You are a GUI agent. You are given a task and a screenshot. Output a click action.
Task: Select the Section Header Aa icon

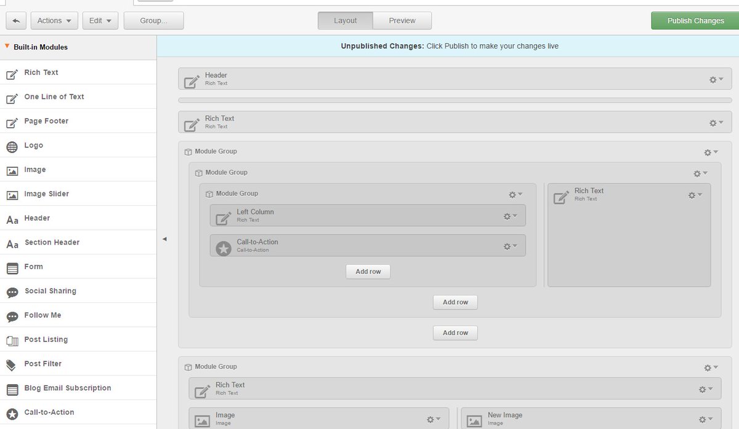pos(12,244)
